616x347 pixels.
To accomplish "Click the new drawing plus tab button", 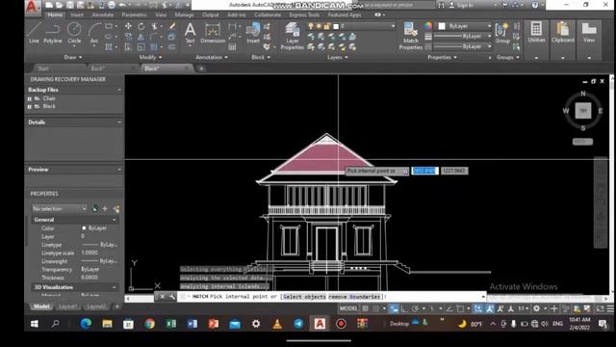I will point(201,68).
